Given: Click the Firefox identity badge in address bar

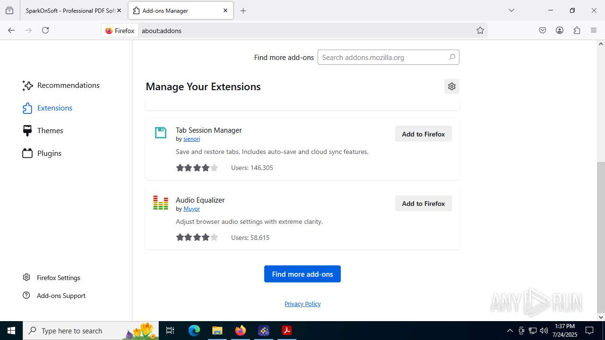Looking at the screenshot, I should 120,30.
